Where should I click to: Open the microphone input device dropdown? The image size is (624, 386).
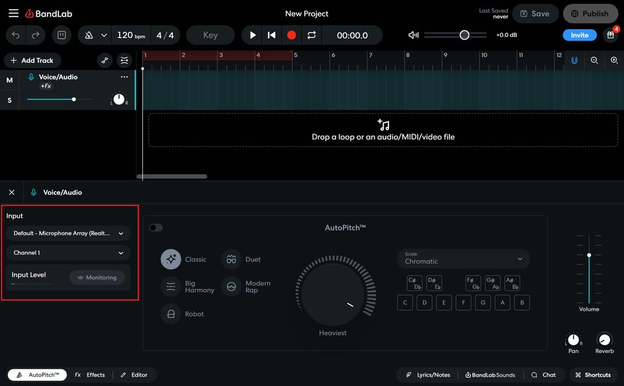(68, 233)
